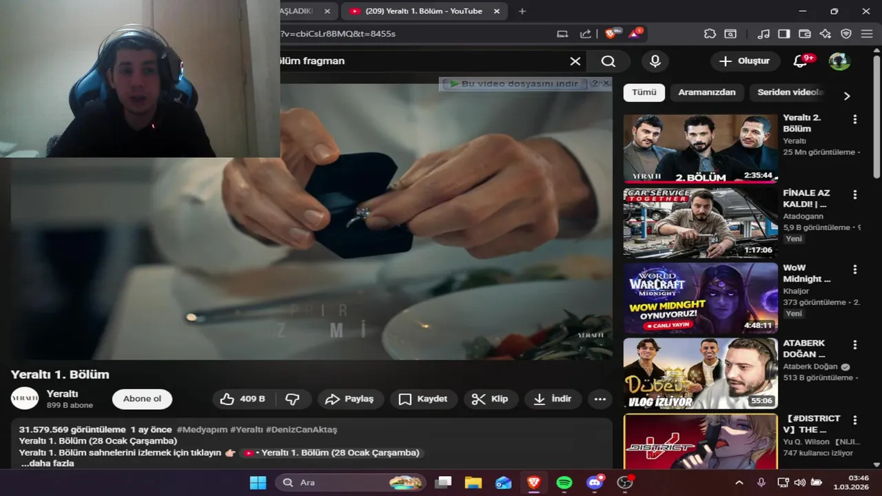Image resolution: width=882 pixels, height=496 pixels.
Task: Like the video with thumbs up
Action: [243, 399]
